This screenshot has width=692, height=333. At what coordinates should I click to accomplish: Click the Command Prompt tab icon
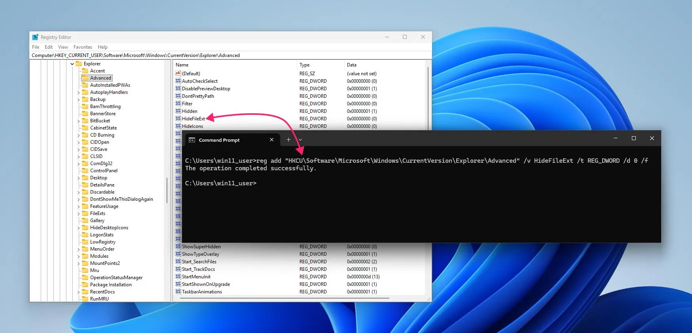pyautogui.click(x=192, y=140)
